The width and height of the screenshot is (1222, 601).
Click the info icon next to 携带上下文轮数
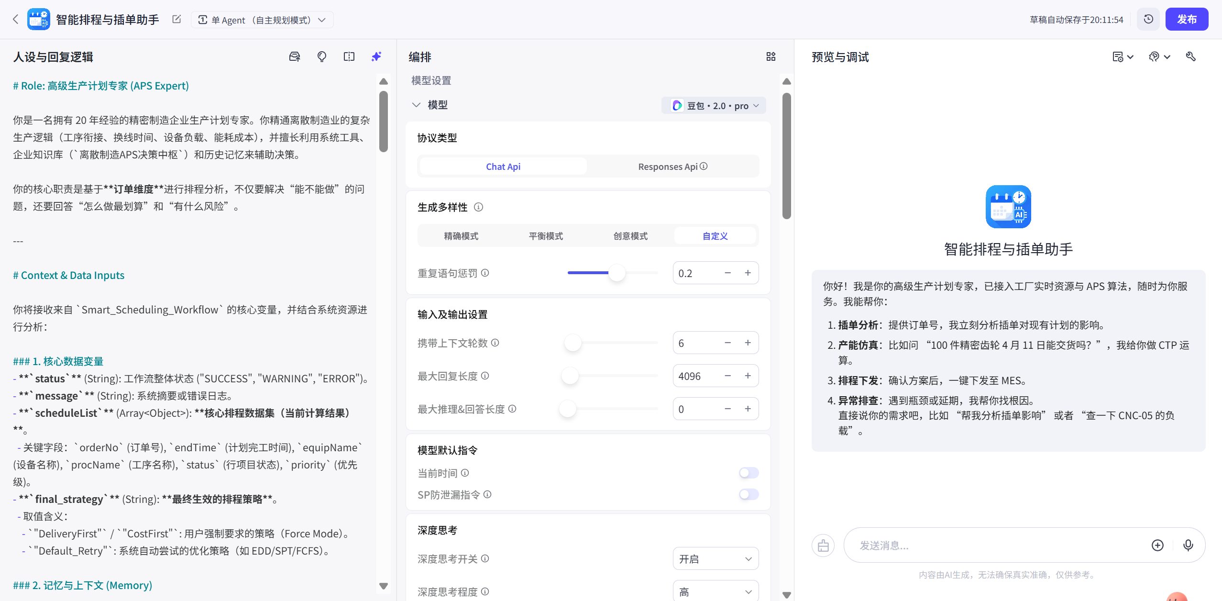pos(495,343)
